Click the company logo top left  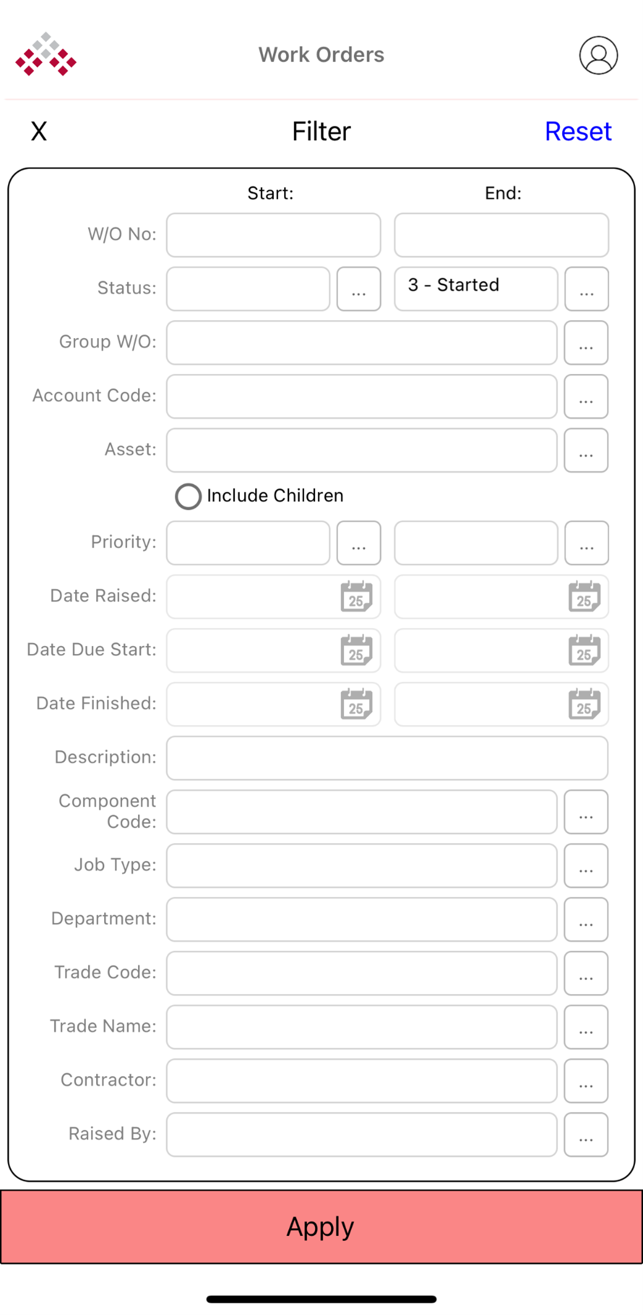click(x=45, y=55)
